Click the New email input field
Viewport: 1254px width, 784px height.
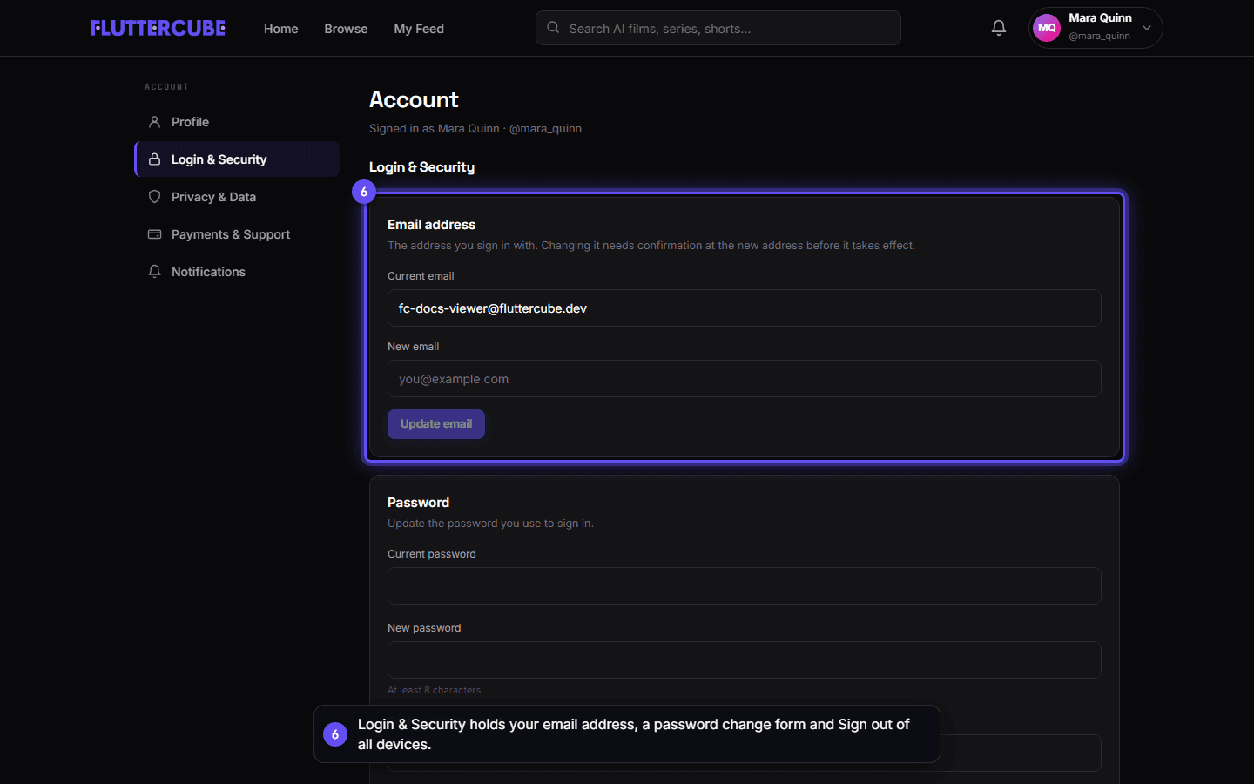(x=745, y=379)
